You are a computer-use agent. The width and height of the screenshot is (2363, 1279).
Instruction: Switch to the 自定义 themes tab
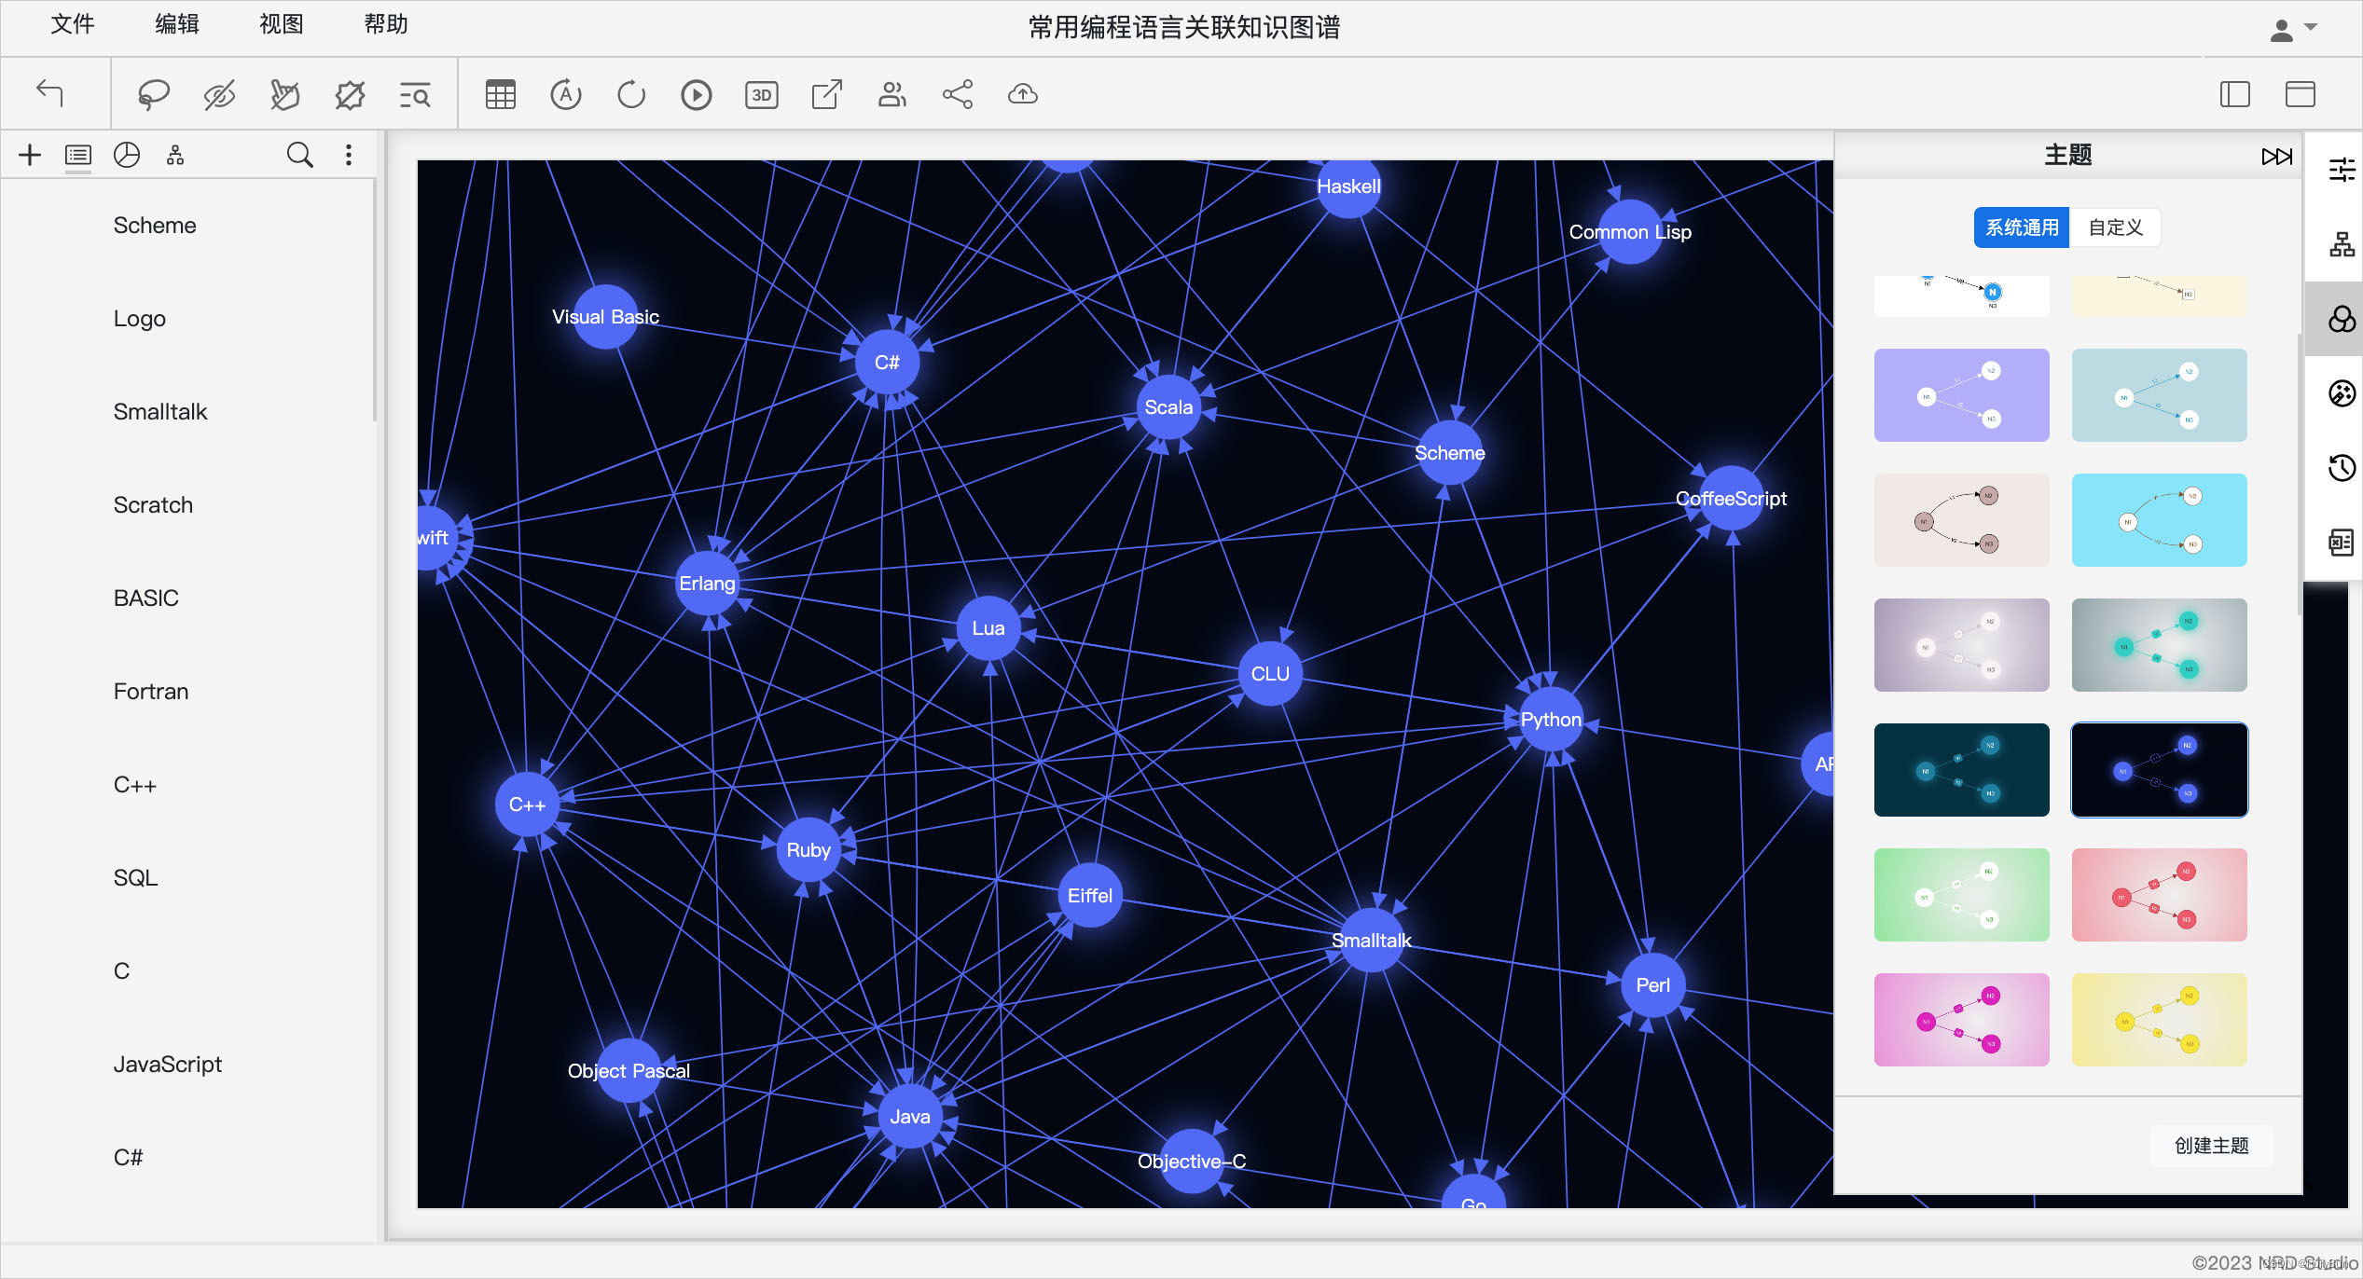(2114, 227)
